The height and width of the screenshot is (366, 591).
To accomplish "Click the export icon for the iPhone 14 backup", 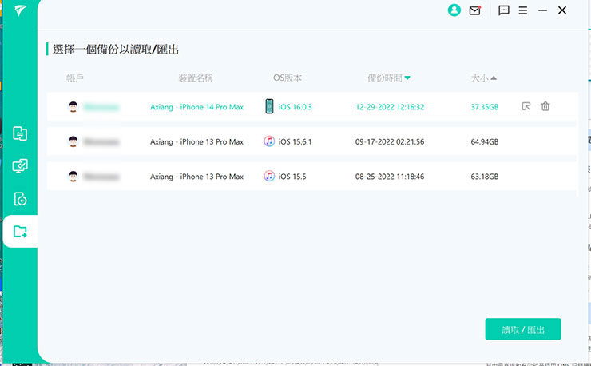I will pos(526,106).
